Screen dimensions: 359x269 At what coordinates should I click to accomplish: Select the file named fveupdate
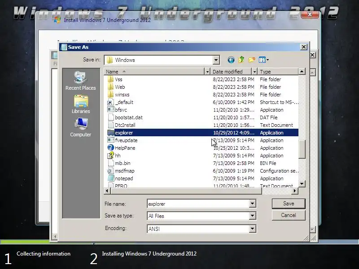126,140
